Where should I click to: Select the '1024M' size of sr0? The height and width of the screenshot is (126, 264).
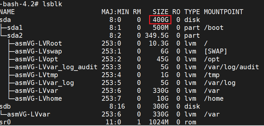click(x=159, y=122)
